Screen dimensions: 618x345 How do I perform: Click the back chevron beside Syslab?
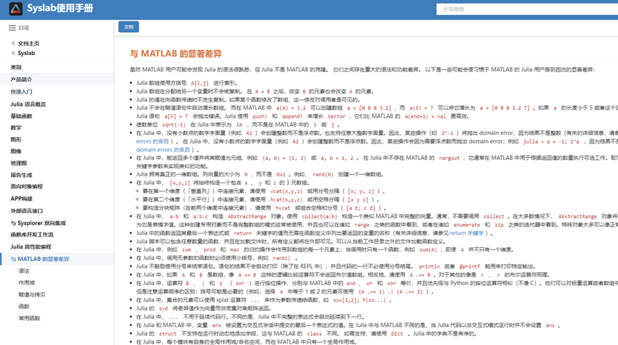tap(13, 53)
